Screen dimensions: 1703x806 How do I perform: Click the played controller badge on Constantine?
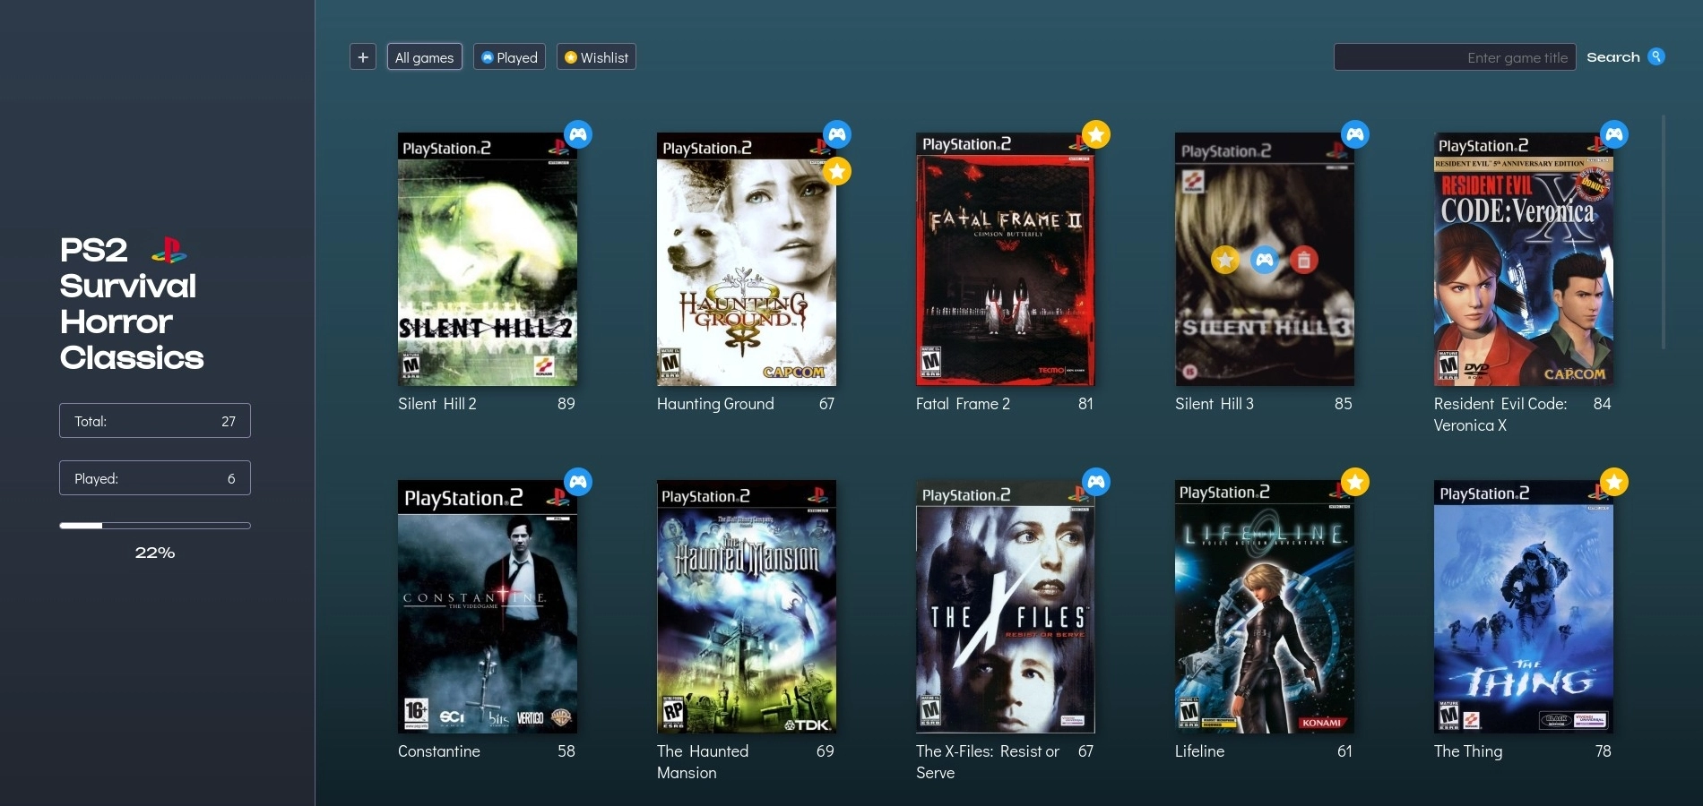578,482
